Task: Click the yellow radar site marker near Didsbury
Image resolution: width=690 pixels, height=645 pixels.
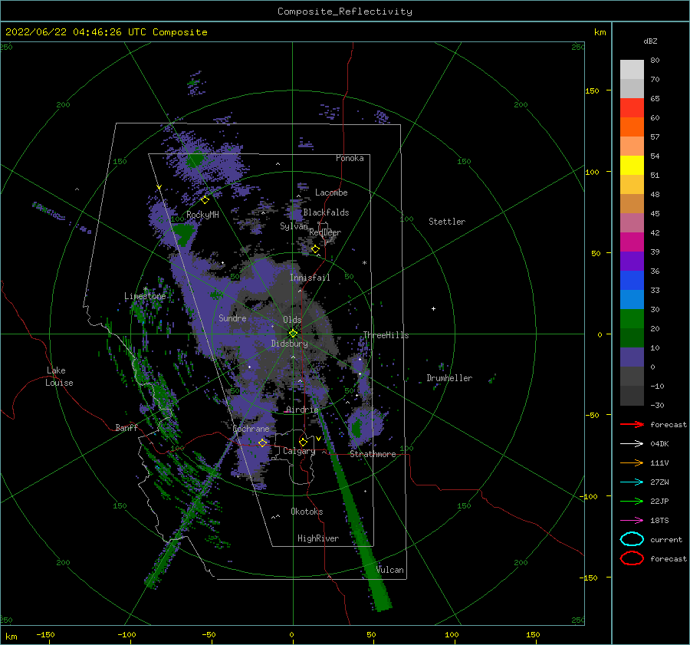Action: pyautogui.click(x=293, y=334)
